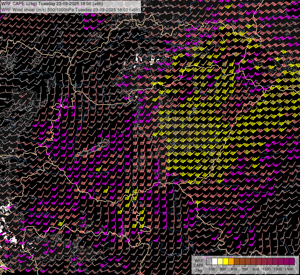Viewport: 300px width, 275px height.
Task: Click the 1100 legend value label
Action: click(x=267, y=269)
